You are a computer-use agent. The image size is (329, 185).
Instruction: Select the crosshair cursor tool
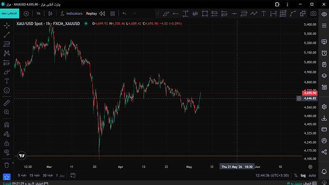point(7,26)
